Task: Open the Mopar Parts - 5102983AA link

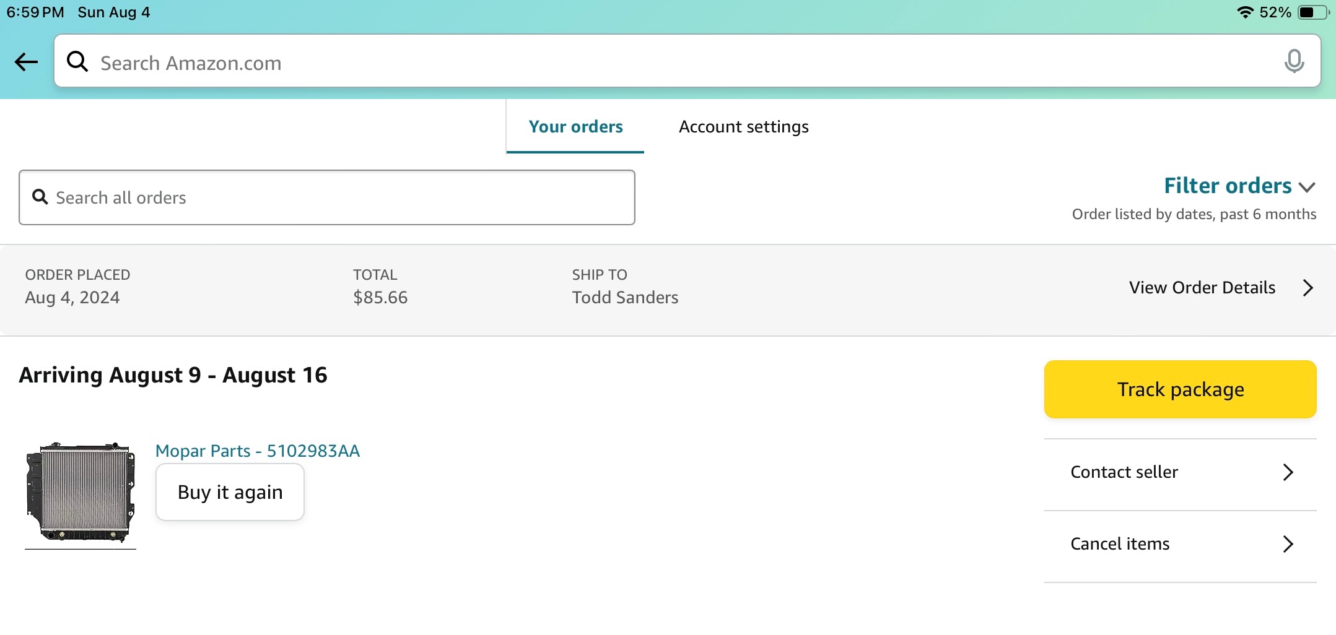Action: coord(257,451)
